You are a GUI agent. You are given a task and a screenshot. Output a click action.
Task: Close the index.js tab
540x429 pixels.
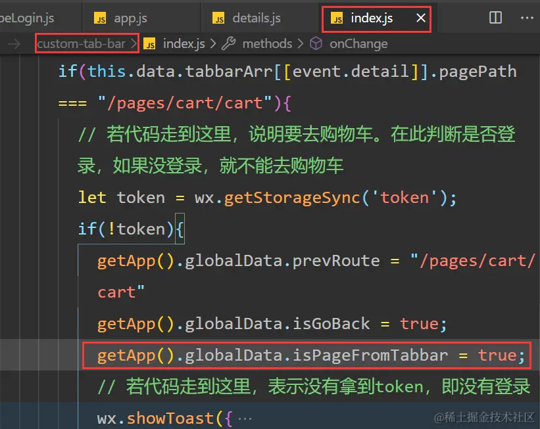pos(421,18)
